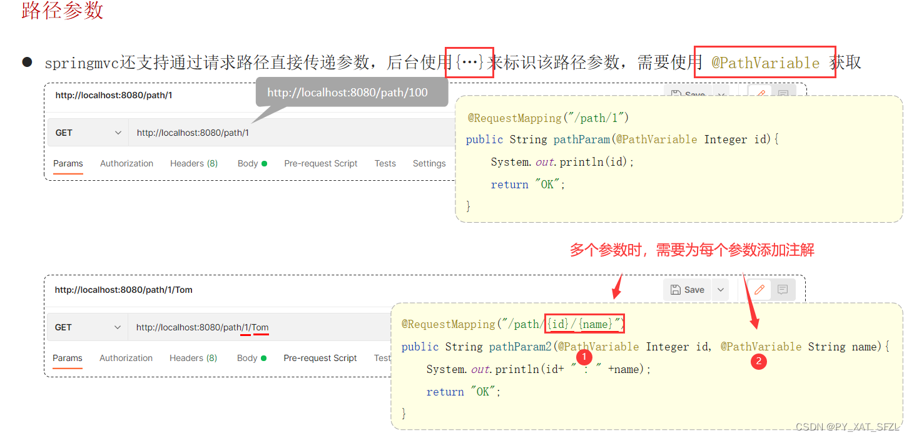The width and height of the screenshot is (909, 438).
Task: Click the code System.out.println(id+ " : " +name)
Action: 539,369
